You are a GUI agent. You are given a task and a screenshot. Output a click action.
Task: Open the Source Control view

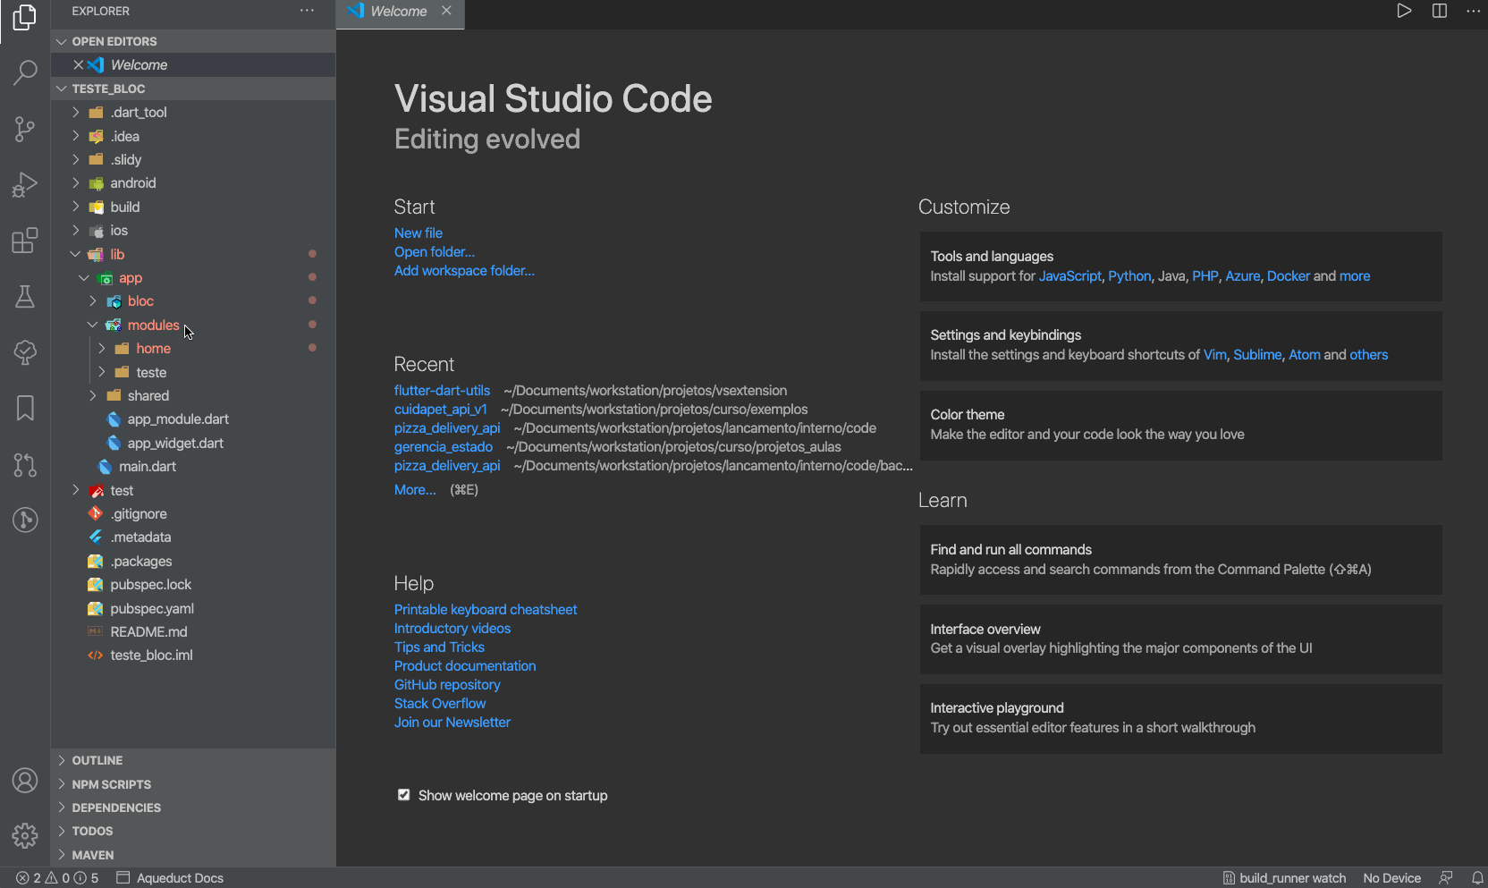pyautogui.click(x=25, y=129)
